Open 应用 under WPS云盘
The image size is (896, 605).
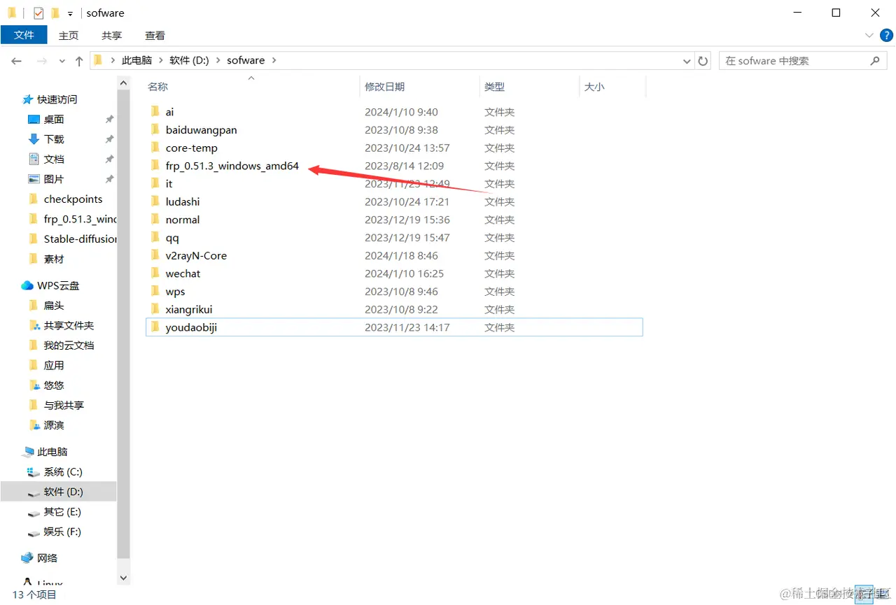[x=54, y=365]
